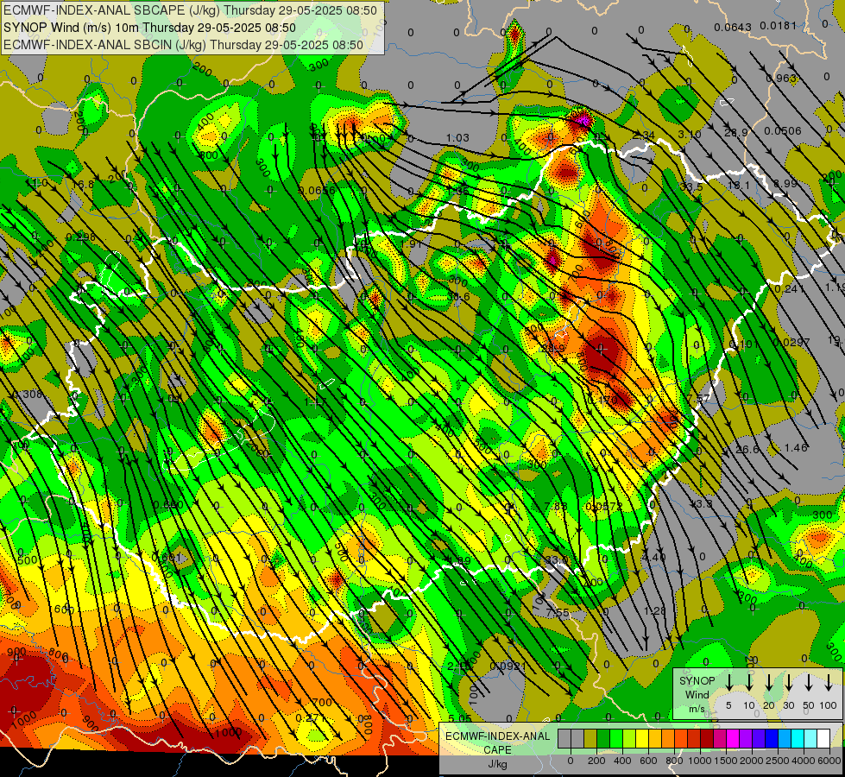Click the 33.0 value on map
Viewport: 845px width, 777px height.
point(556,559)
